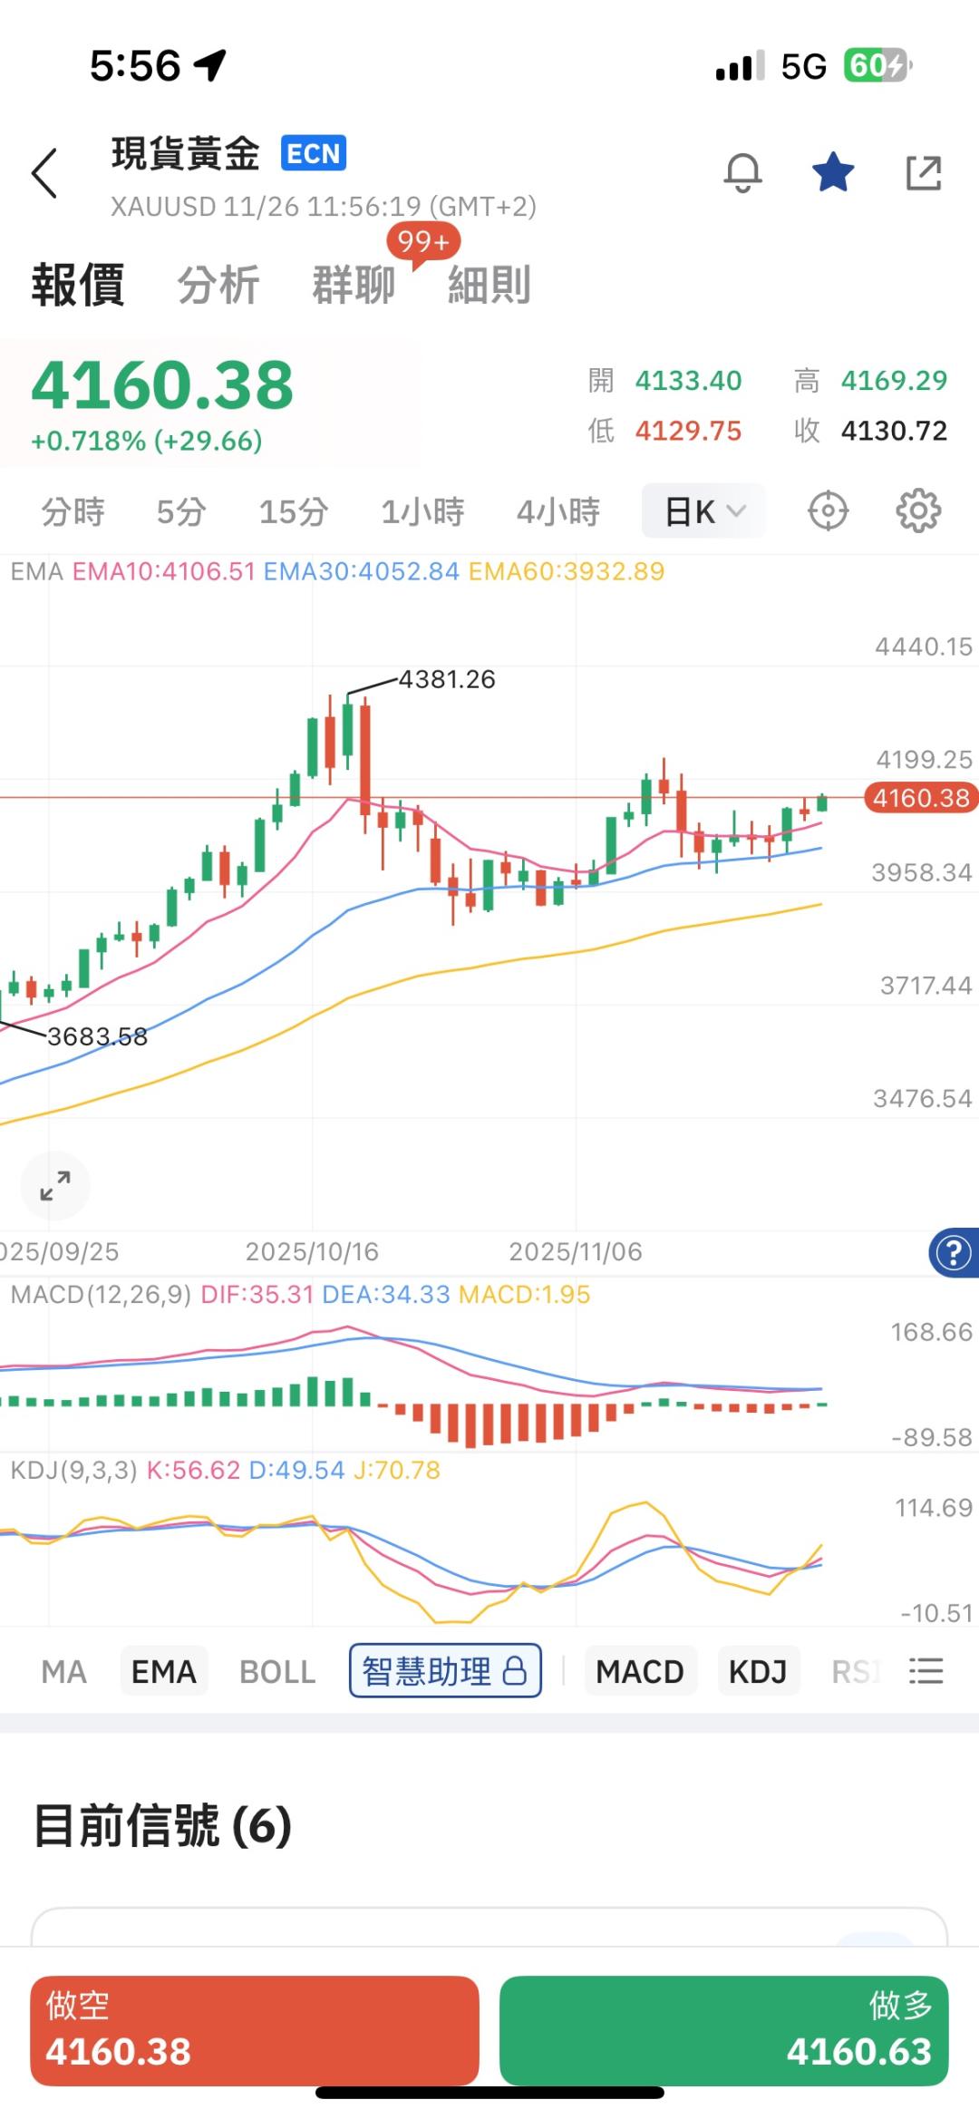Toggle the favorite star

833,172
